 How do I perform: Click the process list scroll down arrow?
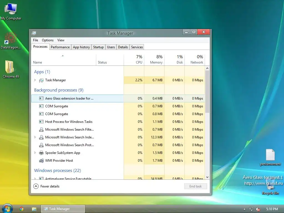coord(207,177)
